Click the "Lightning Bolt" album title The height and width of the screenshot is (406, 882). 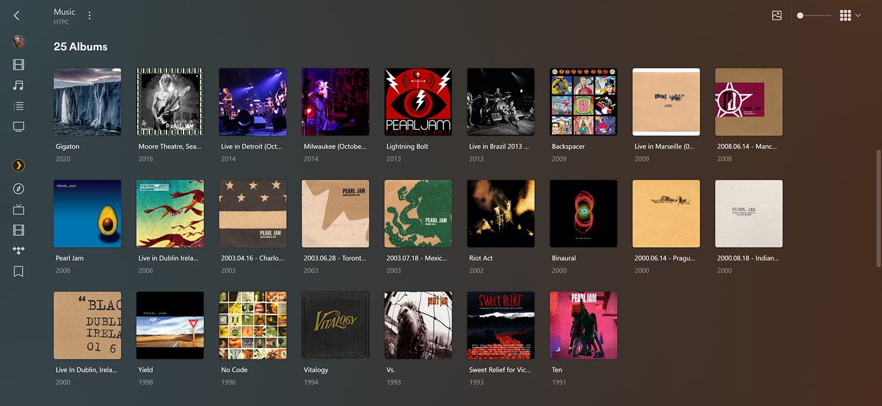click(407, 147)
